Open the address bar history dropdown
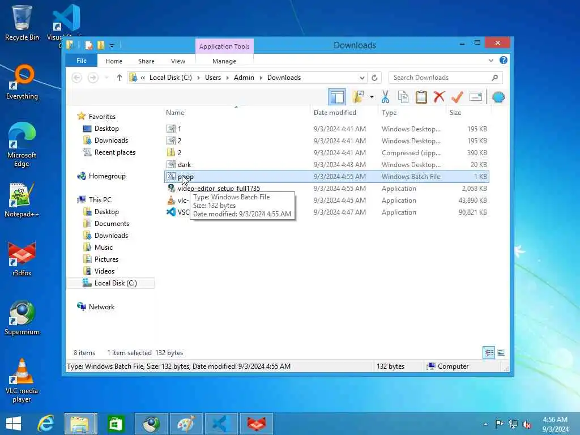 [362, 78]
